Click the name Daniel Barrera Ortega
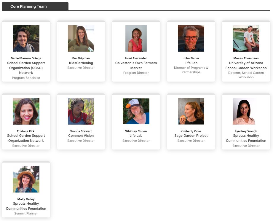The width and height of the screenshot is (273, 221). coord(26,58)
